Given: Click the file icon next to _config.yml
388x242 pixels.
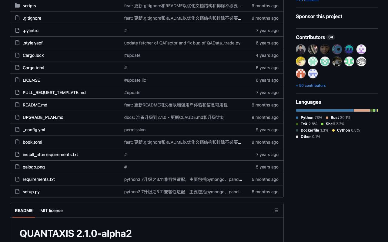Looking at the screenshot, I should coord(17,130).
